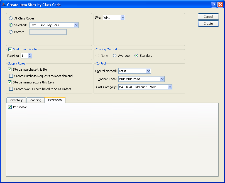
Task: Decrease the Ranking value with down arrow
Action: pyautogui.click(x=30, y=57)
